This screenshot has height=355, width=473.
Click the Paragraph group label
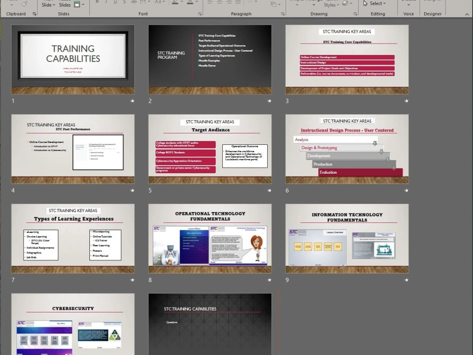coord(241,14)
